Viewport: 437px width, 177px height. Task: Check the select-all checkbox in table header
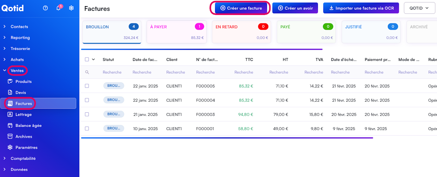87,60
